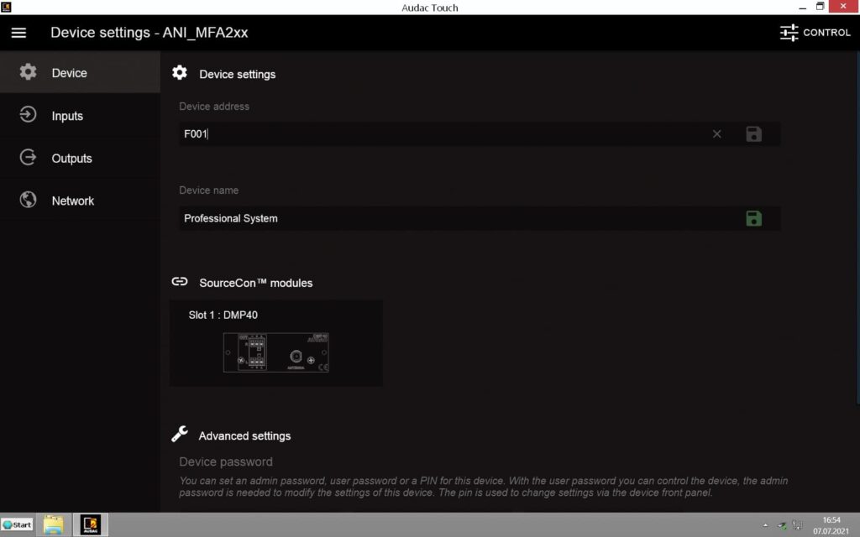
Task: Click the Outputs arrow icon
Action: click(28, 157)
